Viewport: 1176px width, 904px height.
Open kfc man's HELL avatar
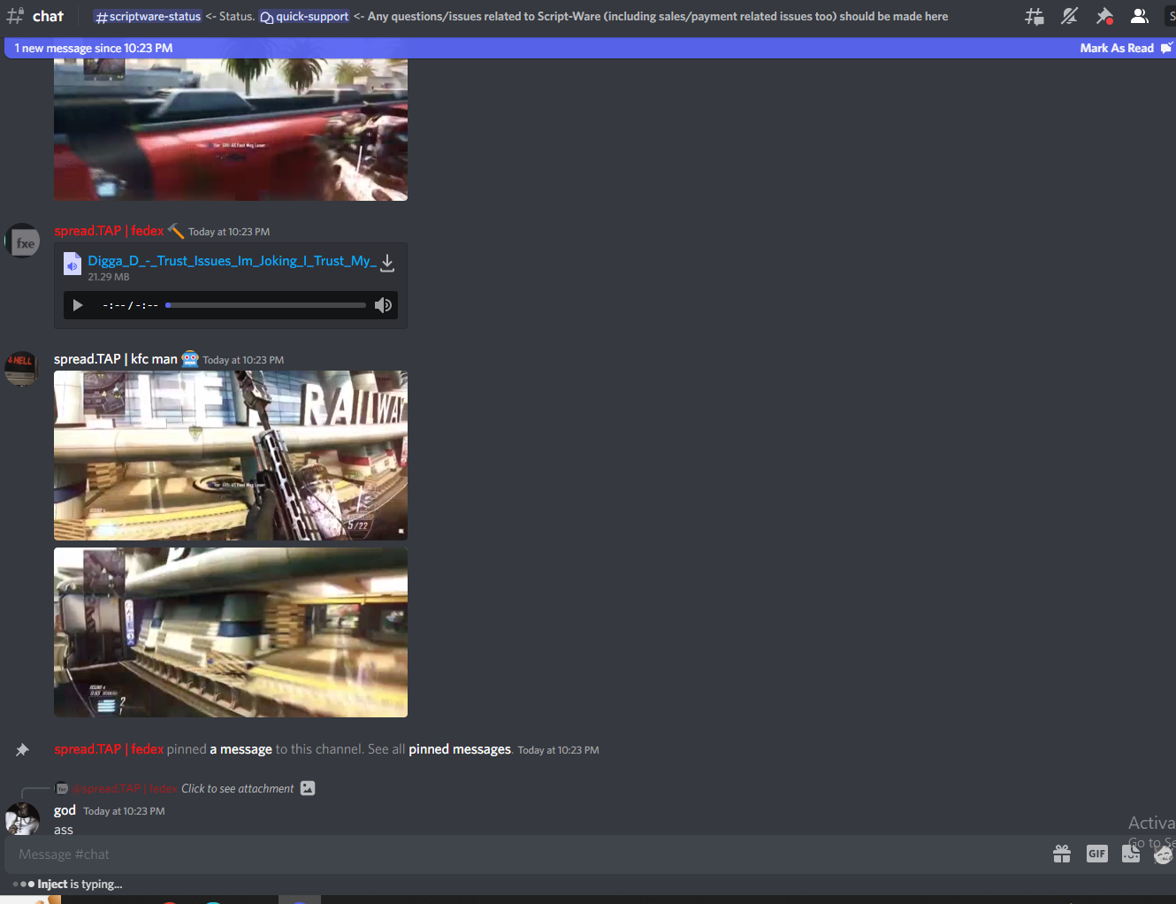[x=22, y=369]
